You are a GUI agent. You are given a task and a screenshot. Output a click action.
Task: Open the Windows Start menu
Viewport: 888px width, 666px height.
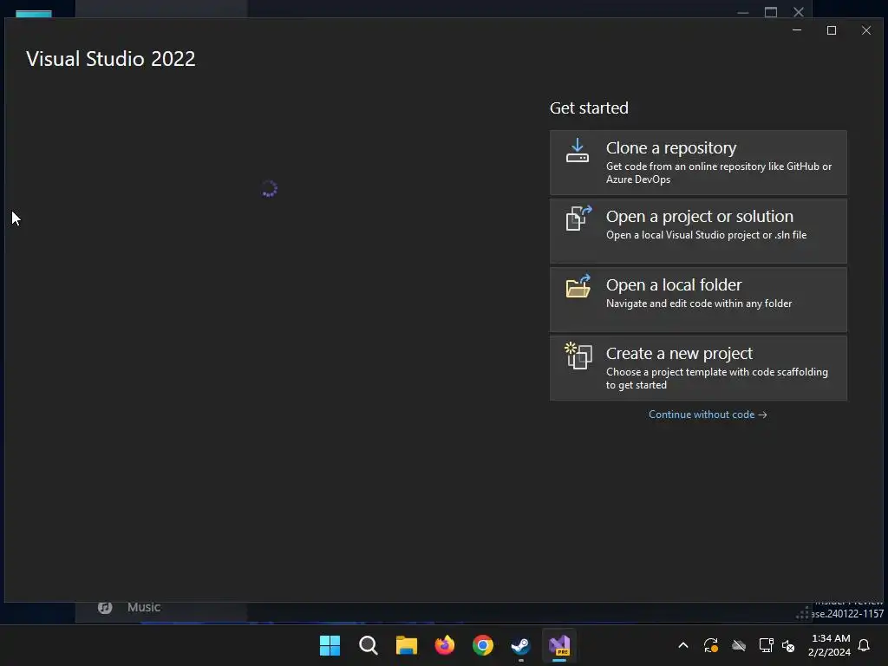(330, 645)
